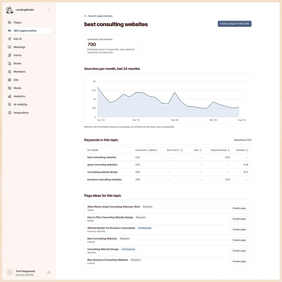
Task: Open the Pages menu item
Action: 29,23
